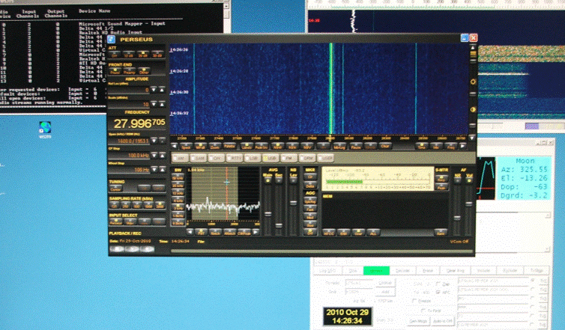Select the 10 dB attenuator button
This screenshot has height=330, width=565.
click(129, 55)
